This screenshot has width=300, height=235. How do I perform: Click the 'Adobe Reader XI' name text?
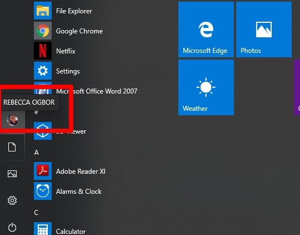pos(81,172)
